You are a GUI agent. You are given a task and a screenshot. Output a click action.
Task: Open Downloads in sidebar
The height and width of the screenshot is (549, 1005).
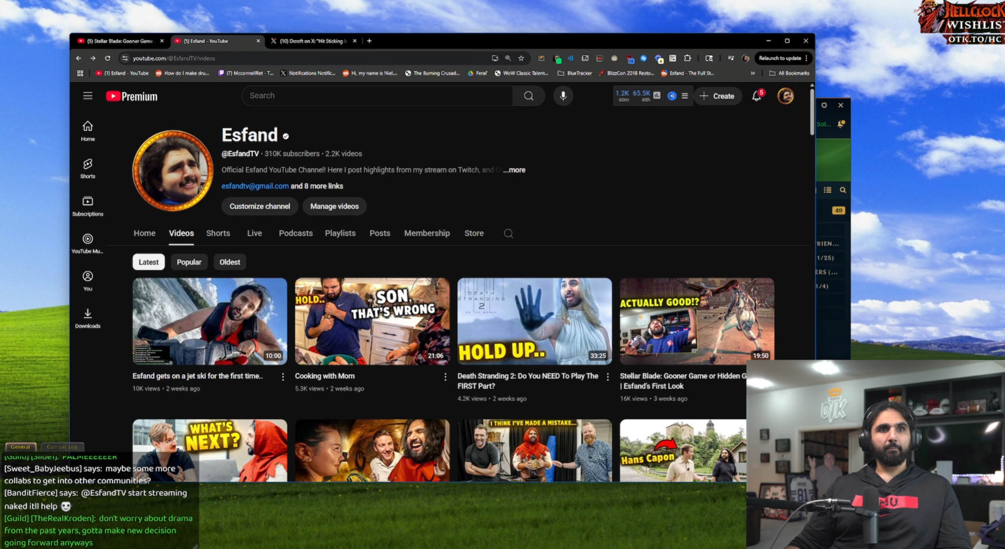pos(88,319)
